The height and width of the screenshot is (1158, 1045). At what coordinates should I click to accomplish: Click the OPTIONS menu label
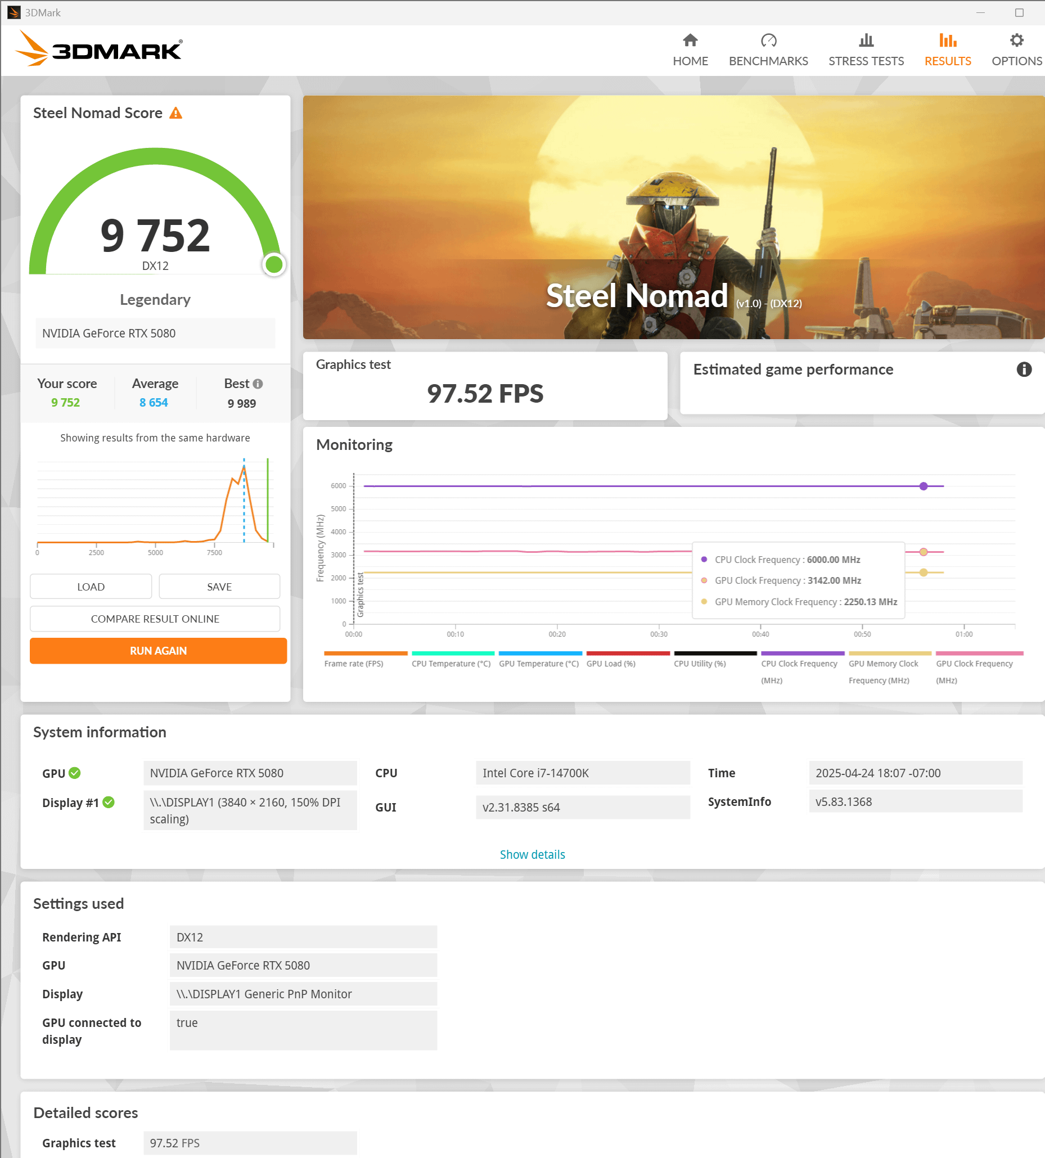pyautogui.click(x=1016, y=61)
